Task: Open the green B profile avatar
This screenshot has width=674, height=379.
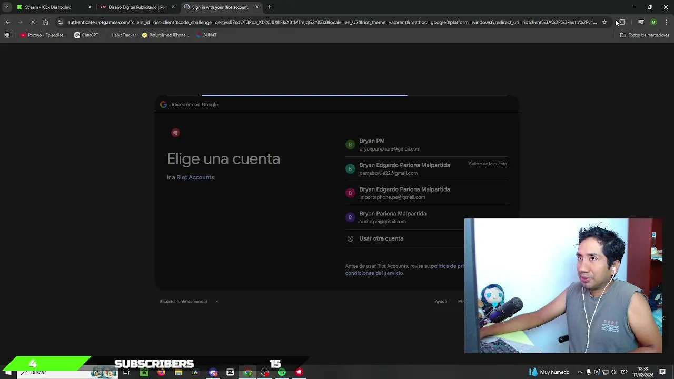Action: [x=653, y=22]
